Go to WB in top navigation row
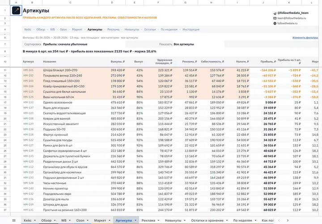The width and height of the screenshot is (322, 224). point(52,30)
